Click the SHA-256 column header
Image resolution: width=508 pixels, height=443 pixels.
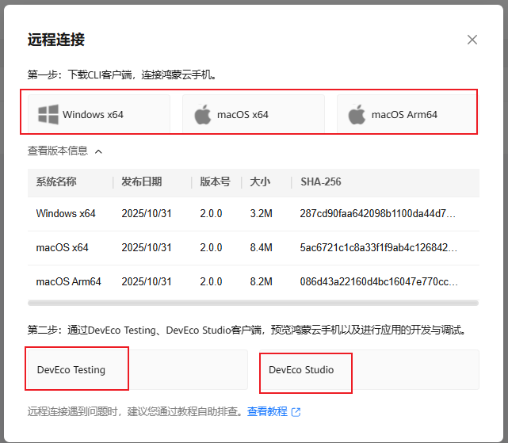(321, 181)
